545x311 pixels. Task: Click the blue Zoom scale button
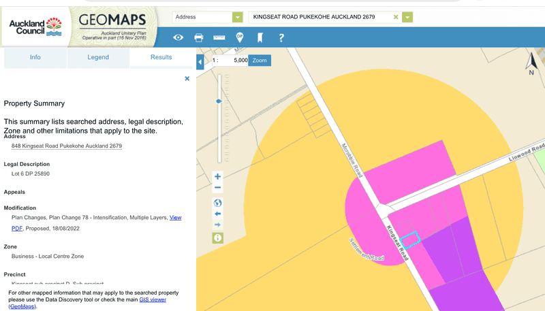tap(260, 61)
